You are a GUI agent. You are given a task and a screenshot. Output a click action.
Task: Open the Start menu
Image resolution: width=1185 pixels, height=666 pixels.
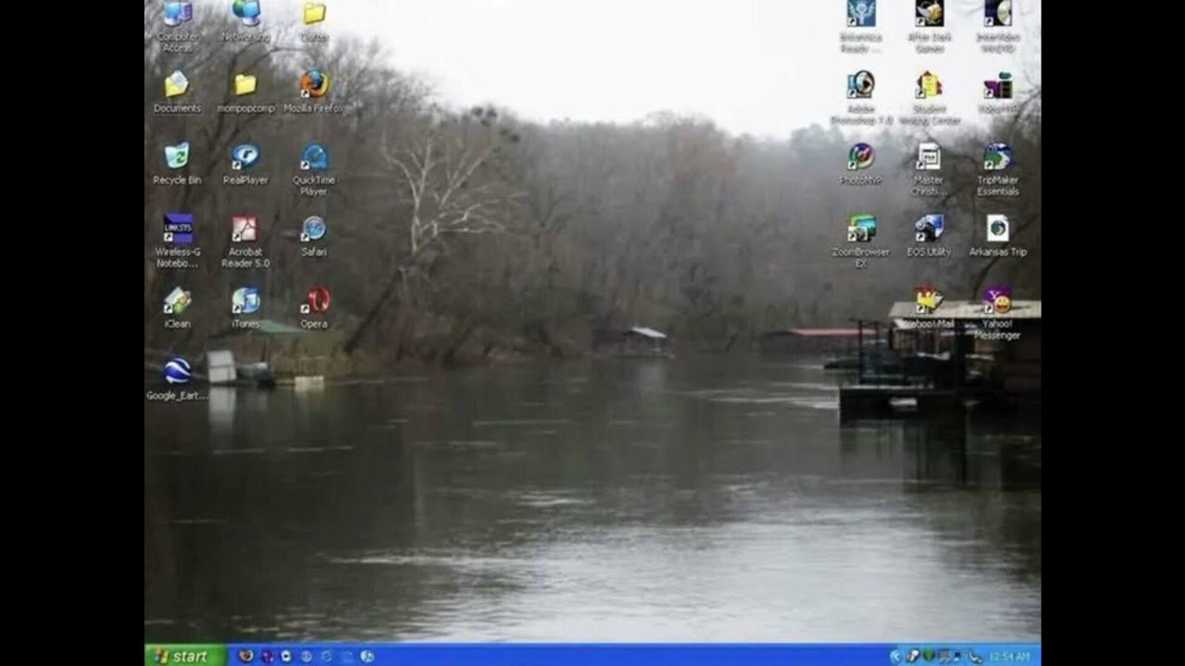tap(185, 656)
